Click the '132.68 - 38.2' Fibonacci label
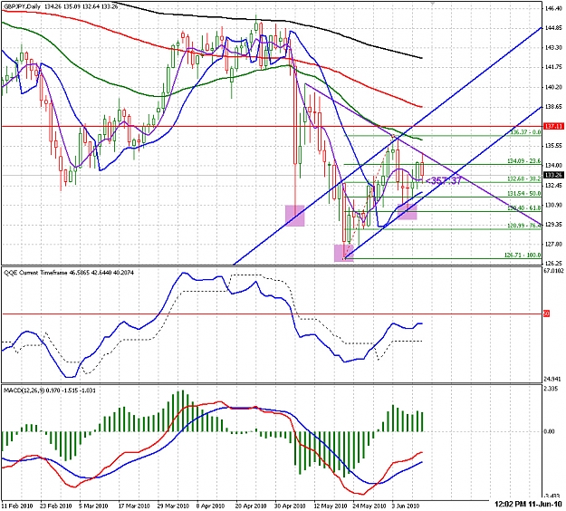 524,178
